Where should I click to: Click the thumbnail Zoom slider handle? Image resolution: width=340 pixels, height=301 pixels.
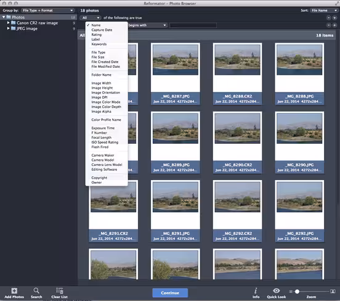tap(297, 292)
